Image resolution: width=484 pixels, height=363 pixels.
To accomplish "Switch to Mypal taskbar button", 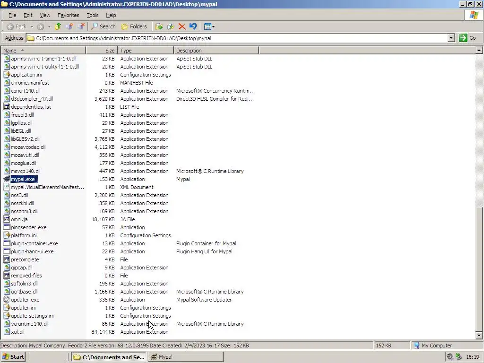I will pos(185,357).
